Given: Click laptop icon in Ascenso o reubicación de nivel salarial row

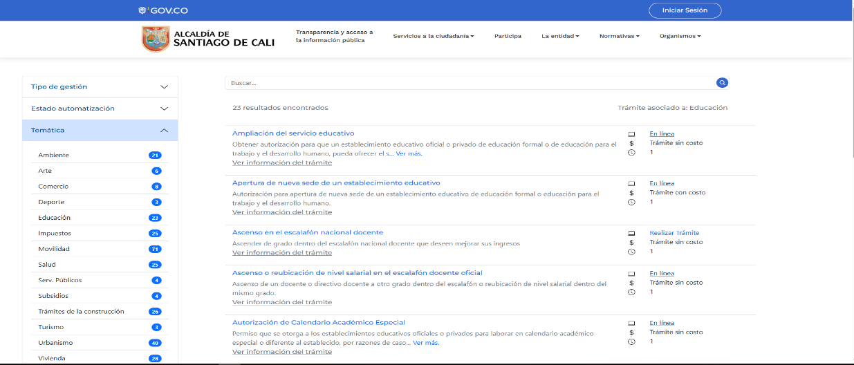Looking at the screenshot, I should 631,274.
